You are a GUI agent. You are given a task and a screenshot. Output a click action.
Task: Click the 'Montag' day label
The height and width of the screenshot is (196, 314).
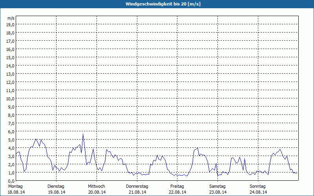click(15, 187)
